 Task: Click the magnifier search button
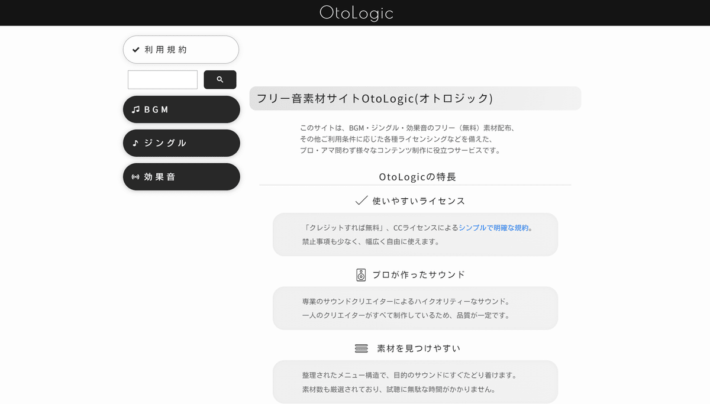(220, 80)
